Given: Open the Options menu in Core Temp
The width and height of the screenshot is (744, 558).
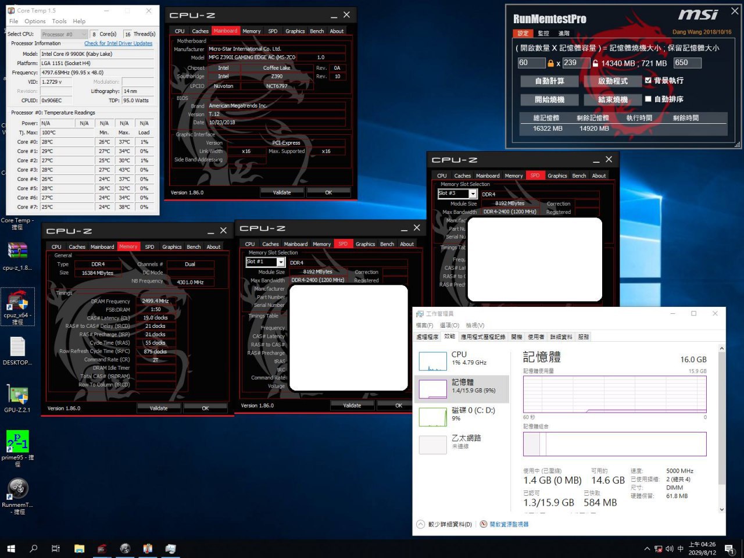Looking at the screenshot, I should point(35,21).
